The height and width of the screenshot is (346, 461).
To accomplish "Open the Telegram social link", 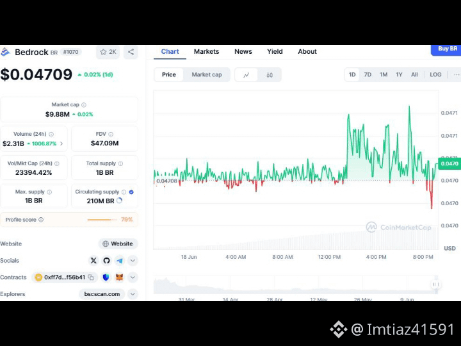I will [119, 260].
